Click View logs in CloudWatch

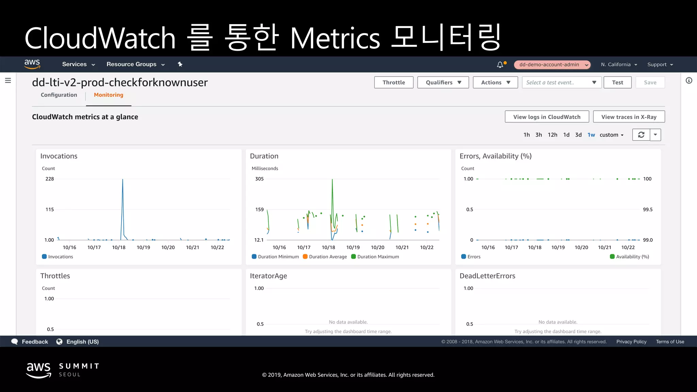547,117
